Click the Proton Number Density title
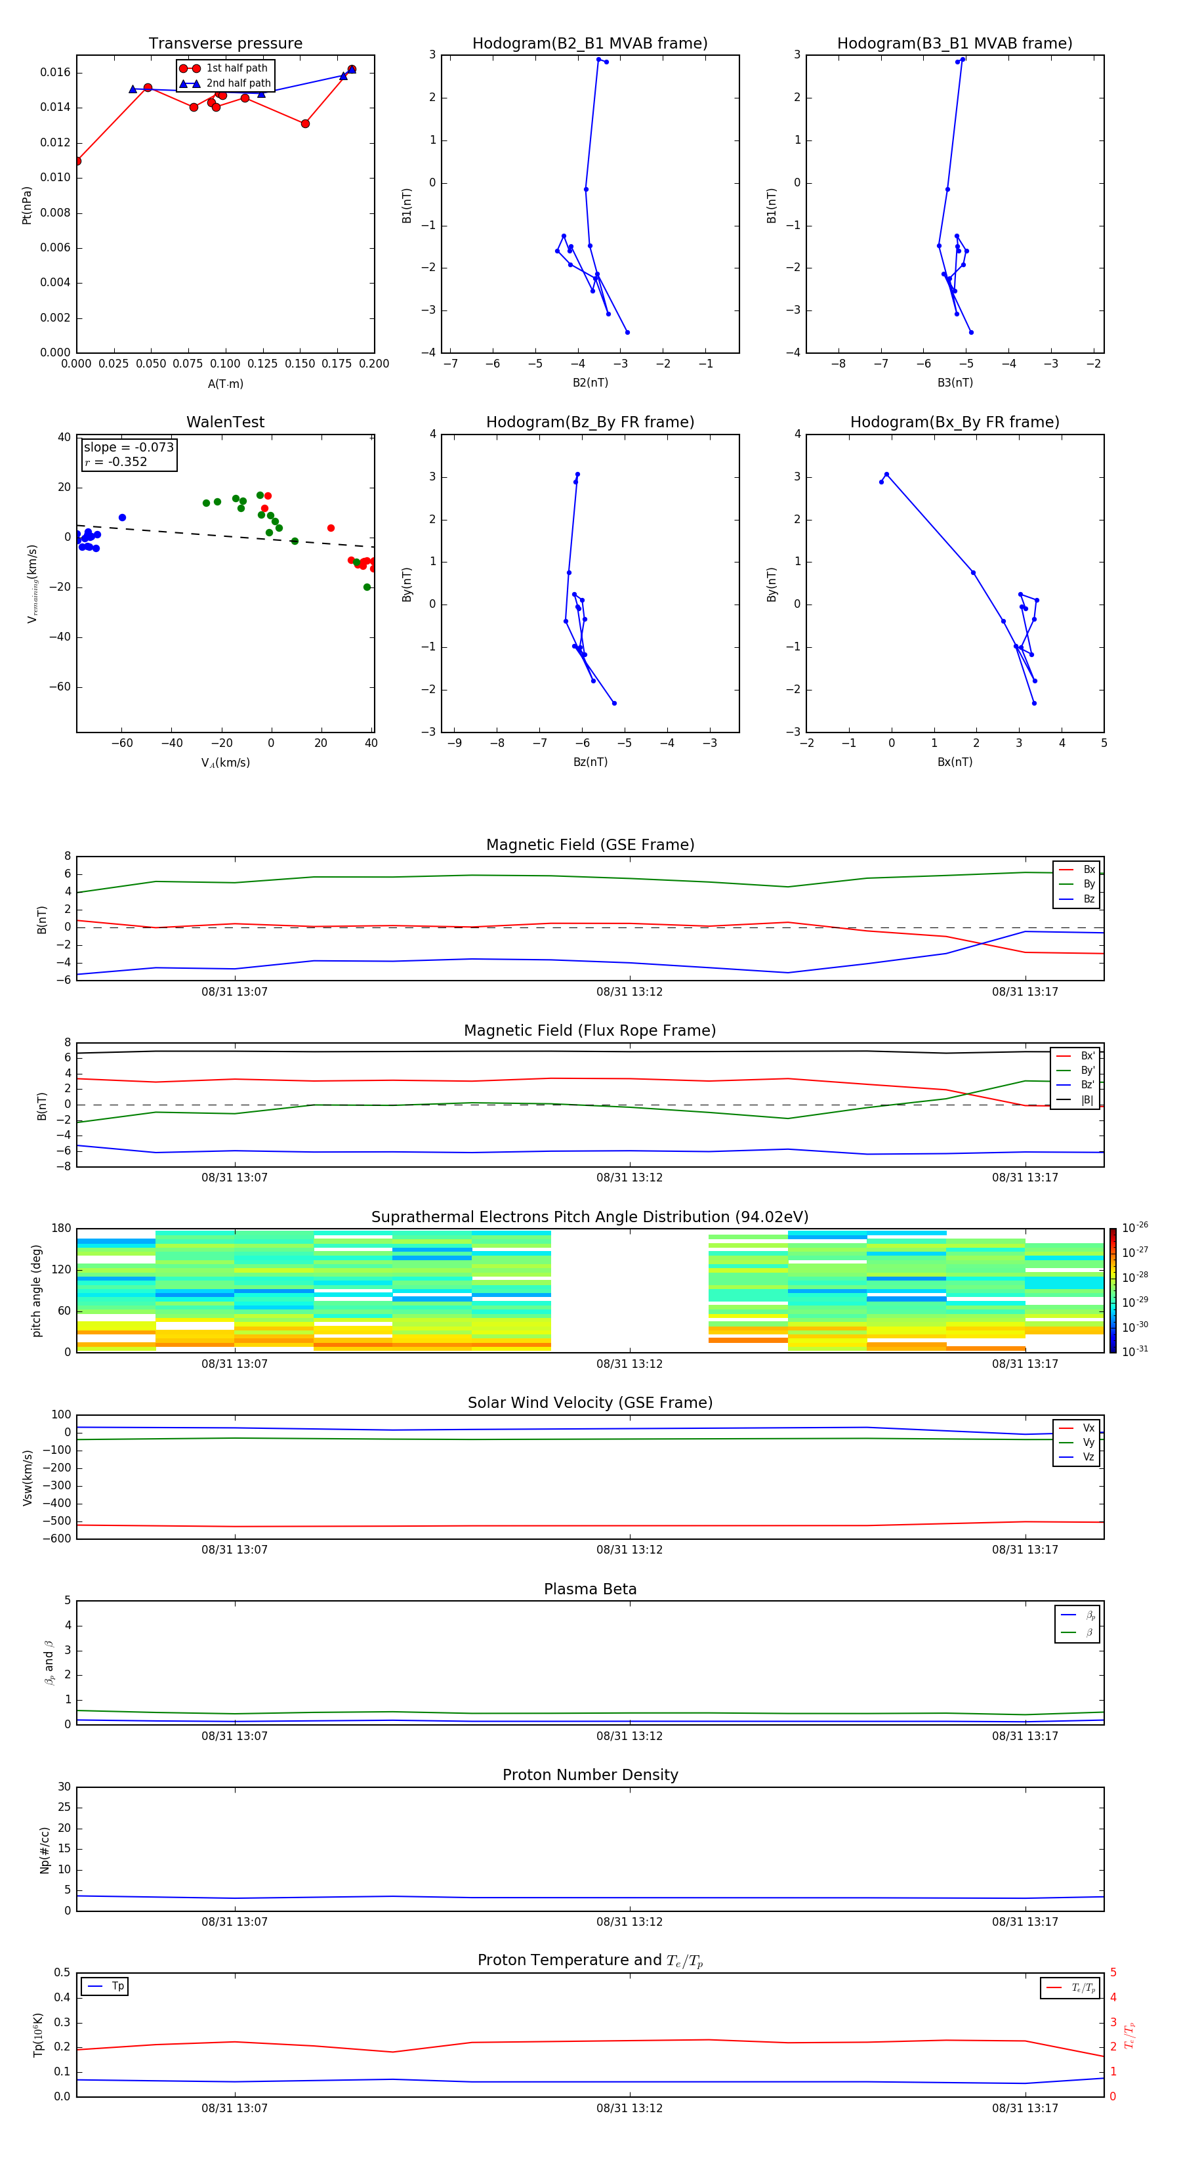The width and height of the screenshot is (1181, 2166). [x=590, y=1776]
